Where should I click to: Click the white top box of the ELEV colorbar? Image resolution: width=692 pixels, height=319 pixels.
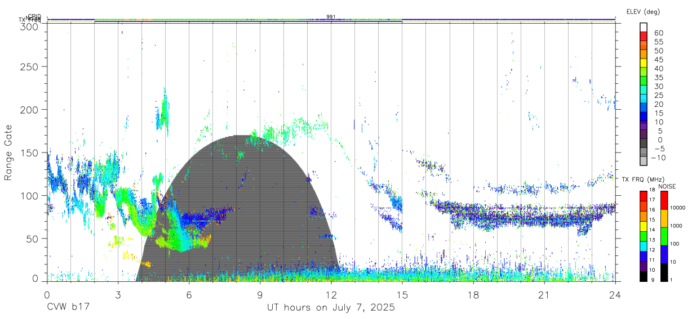coord(644,27)
